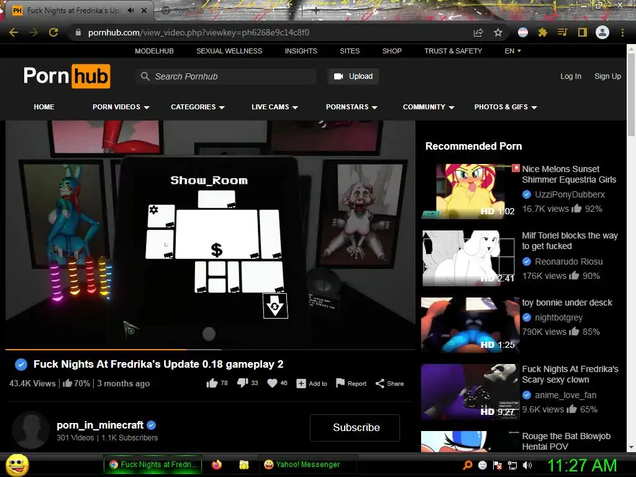Click the network icon in the system tray
636x477 pixels.
point(512,466)
